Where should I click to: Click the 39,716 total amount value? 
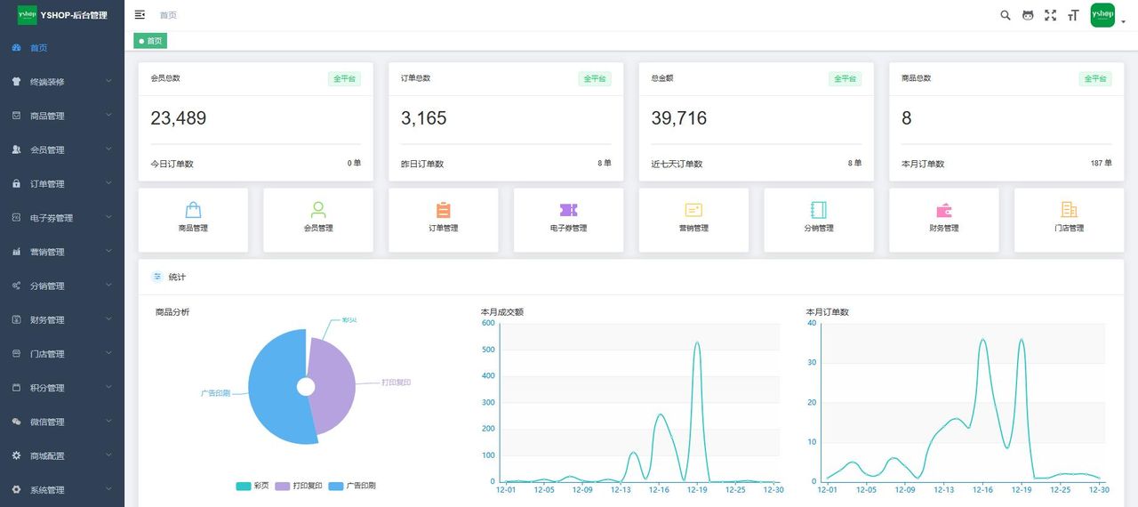[x=679, y=118]
